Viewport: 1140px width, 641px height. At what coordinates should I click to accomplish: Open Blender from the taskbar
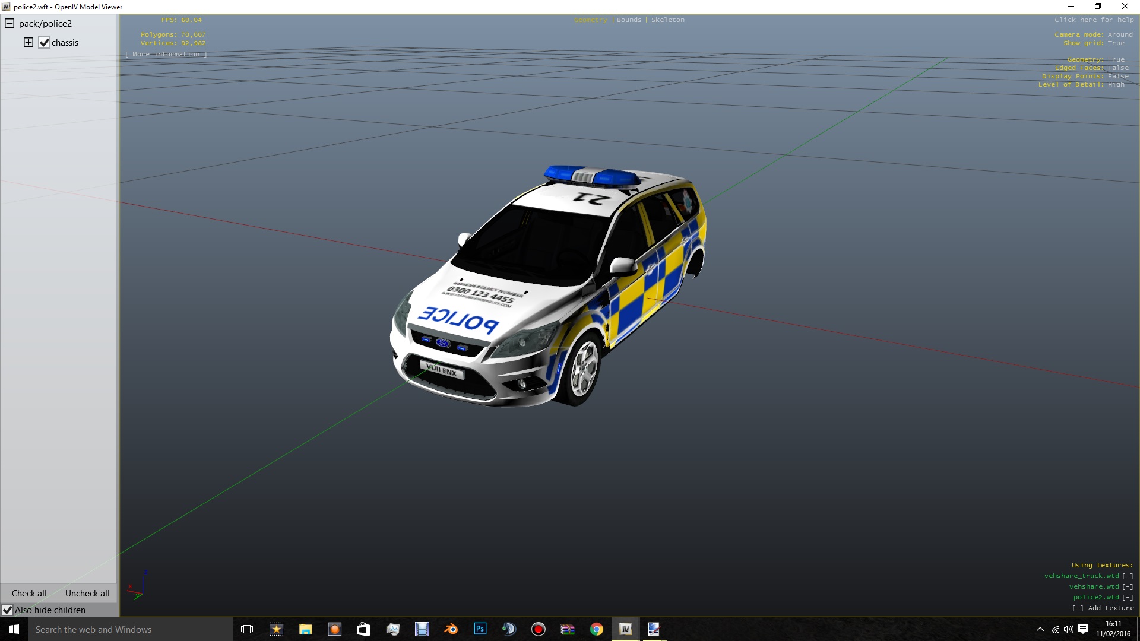point(451,629)
